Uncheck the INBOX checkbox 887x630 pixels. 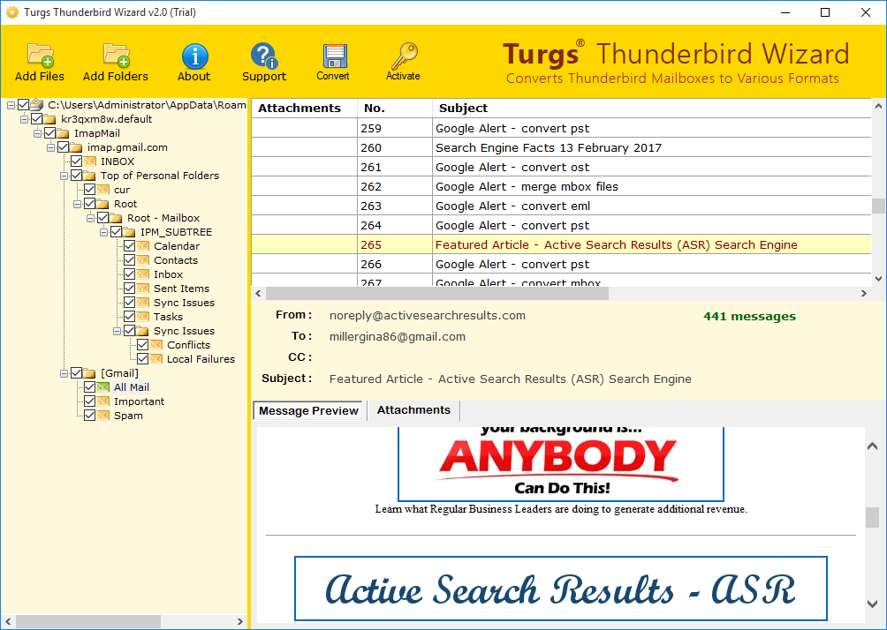tap(76, 161)
